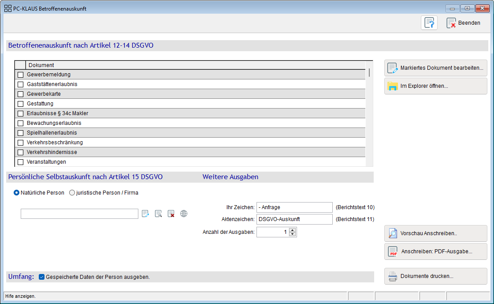
Task: Uncheck Gespeicherte Daten der Person ausgeben
Action: coord(42,277)
